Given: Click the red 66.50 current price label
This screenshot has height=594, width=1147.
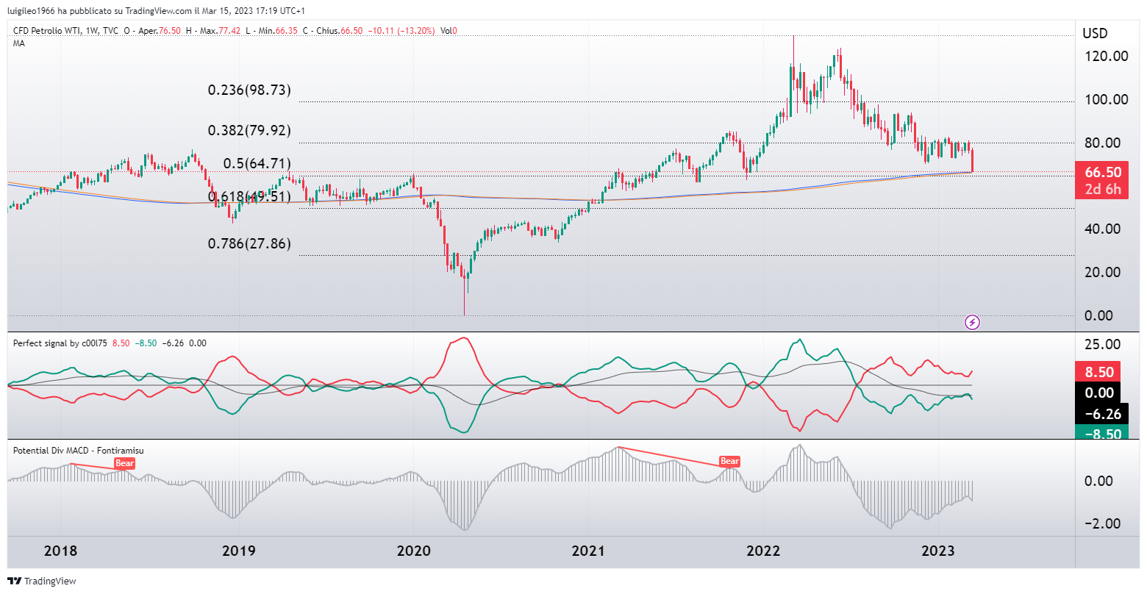Looking at the screenshot, I should [1101, 172].
